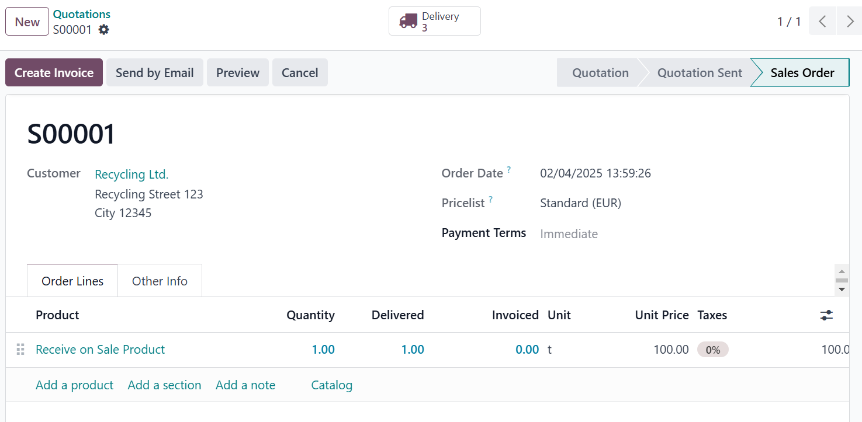Click Send by Email button
This screenshot has width=862, height=422.
[x=154, y=73]
